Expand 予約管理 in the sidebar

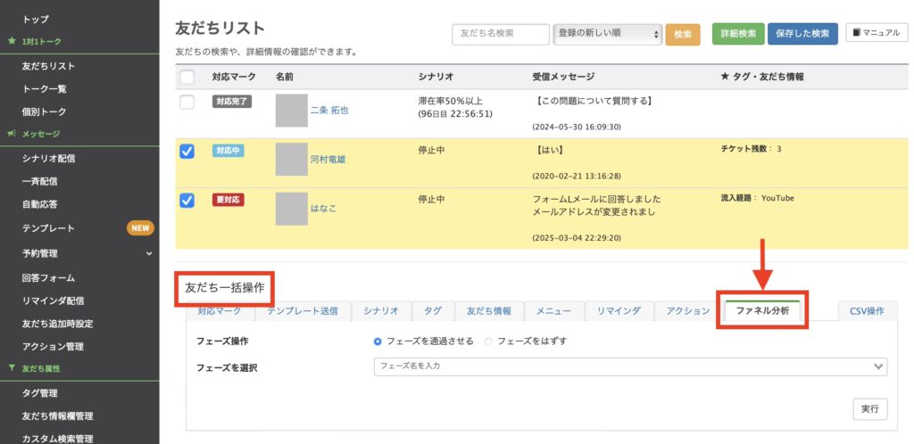(149, 253)
